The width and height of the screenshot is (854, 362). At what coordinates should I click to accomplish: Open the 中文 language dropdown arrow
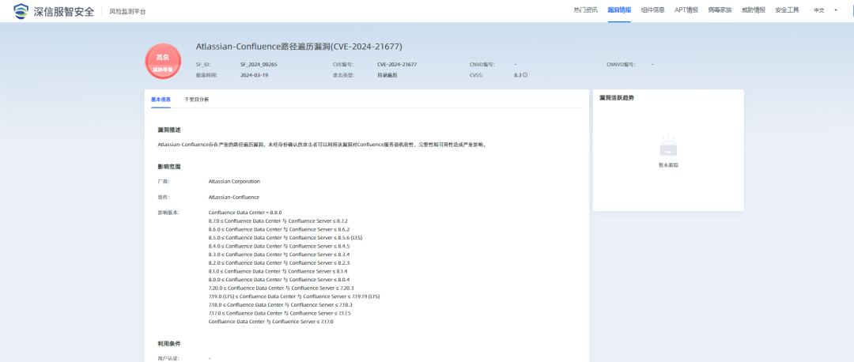coord(836,10)
